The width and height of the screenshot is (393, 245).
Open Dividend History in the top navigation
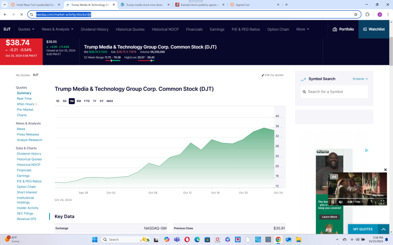pyautogui.click(x=95, y=29)
